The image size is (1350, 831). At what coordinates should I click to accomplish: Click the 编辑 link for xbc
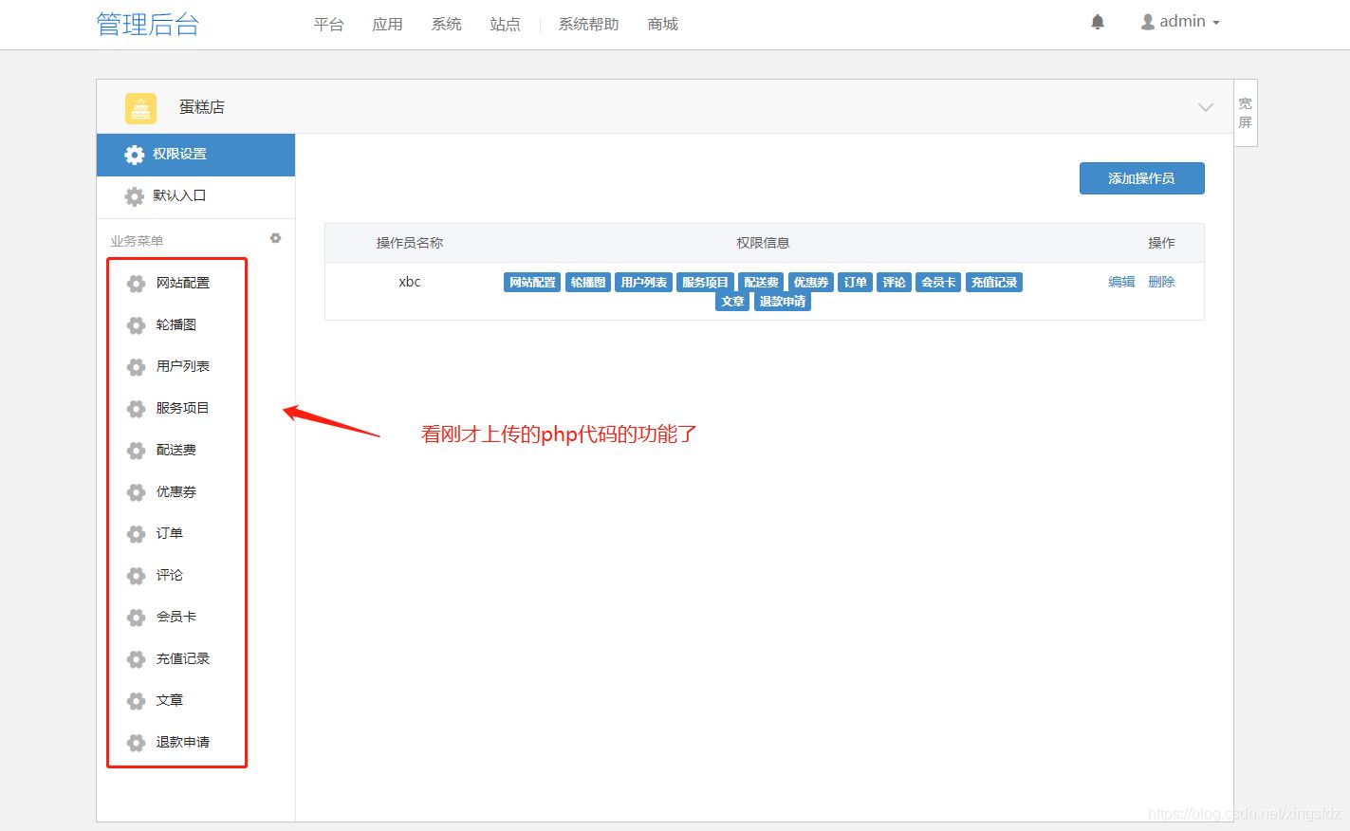click(x=1121, y=282)
